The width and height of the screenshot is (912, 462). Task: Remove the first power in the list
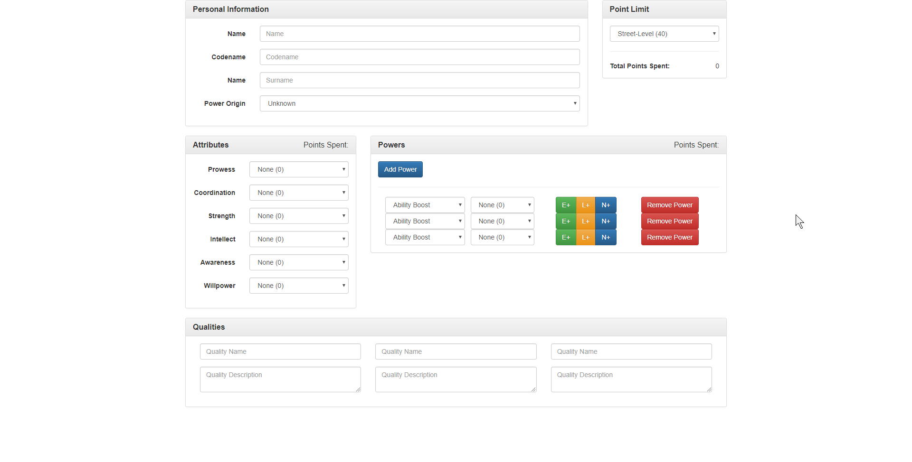click(669, 205)
